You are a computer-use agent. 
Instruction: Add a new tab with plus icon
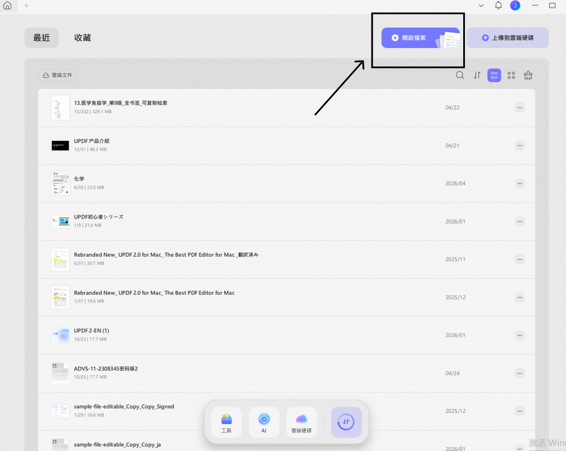(x=27, y=6)
